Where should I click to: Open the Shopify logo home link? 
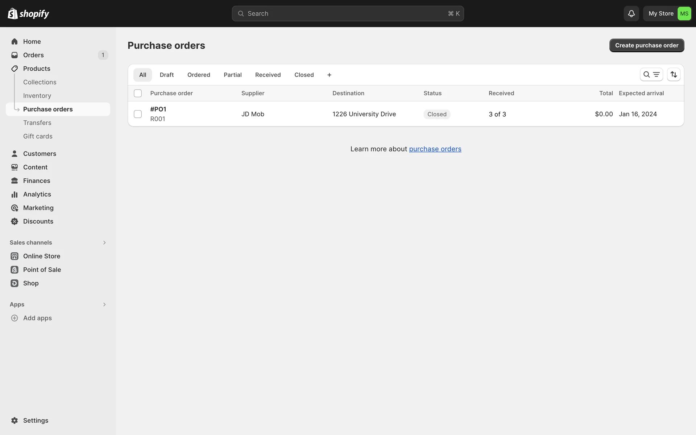tap(28, 13)
